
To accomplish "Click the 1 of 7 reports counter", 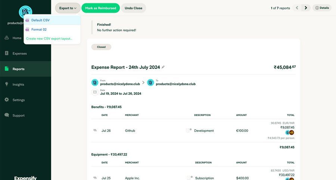I will point(280,8).
